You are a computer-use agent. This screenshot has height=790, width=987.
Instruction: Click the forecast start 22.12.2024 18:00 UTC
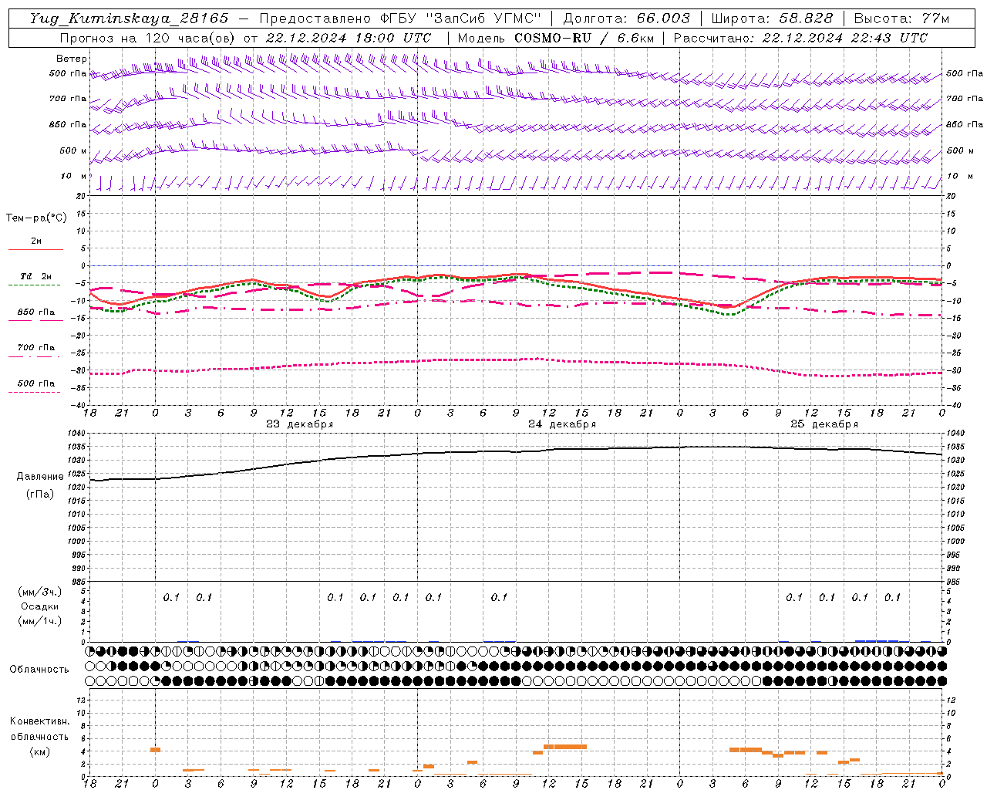coord(349,38)
